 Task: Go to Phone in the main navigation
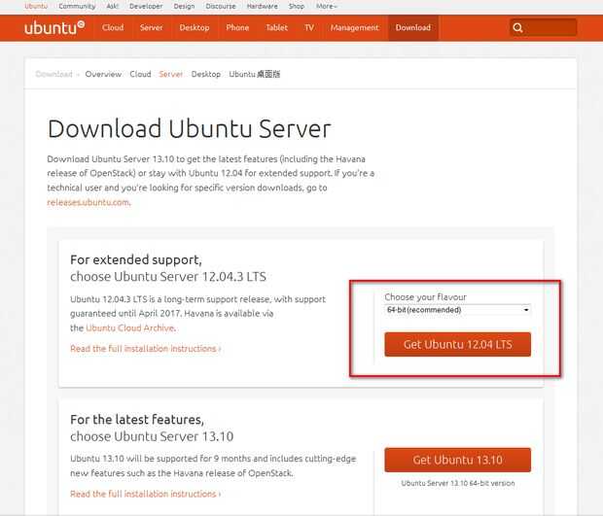(237, 27)
